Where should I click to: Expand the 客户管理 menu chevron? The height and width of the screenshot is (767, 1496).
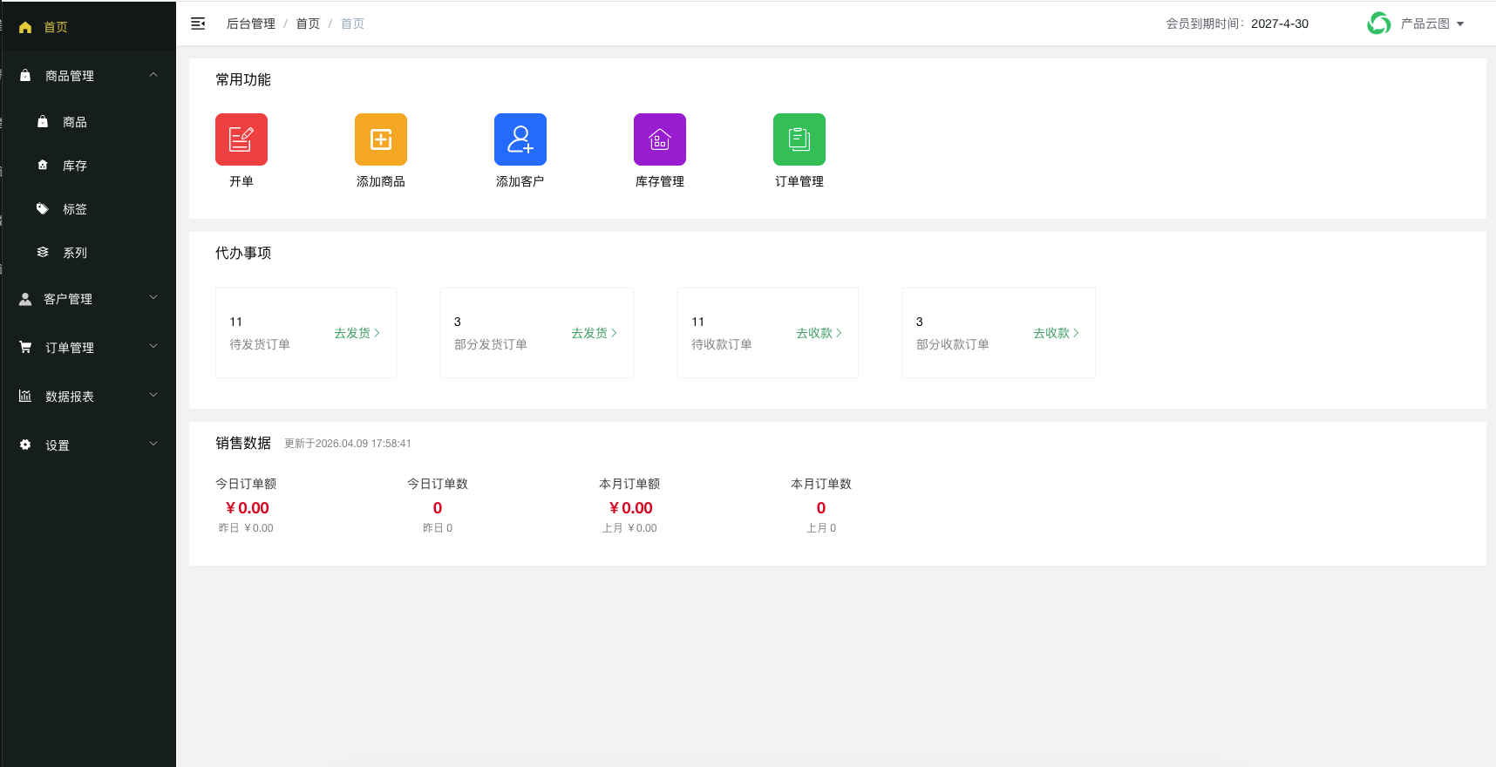click(x=153, y=298)
